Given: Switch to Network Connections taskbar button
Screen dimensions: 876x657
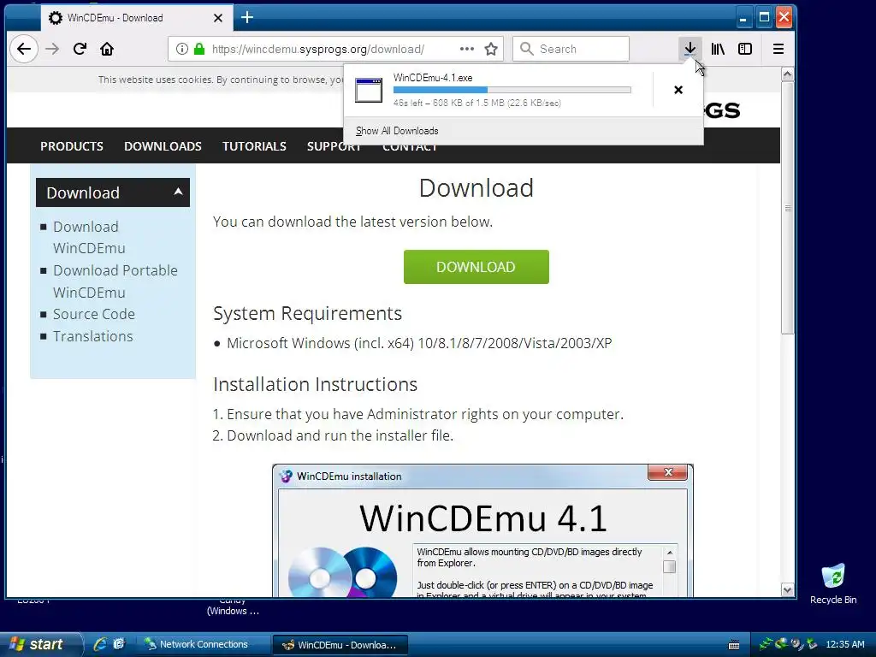Looking at the screenshot, I should (x=204, y=645).
